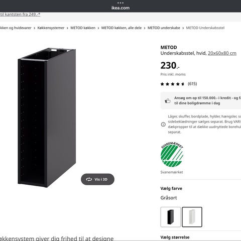Click the rotate icon in Vis i 3D
241x241 pixels.
[x=89, y=179]
